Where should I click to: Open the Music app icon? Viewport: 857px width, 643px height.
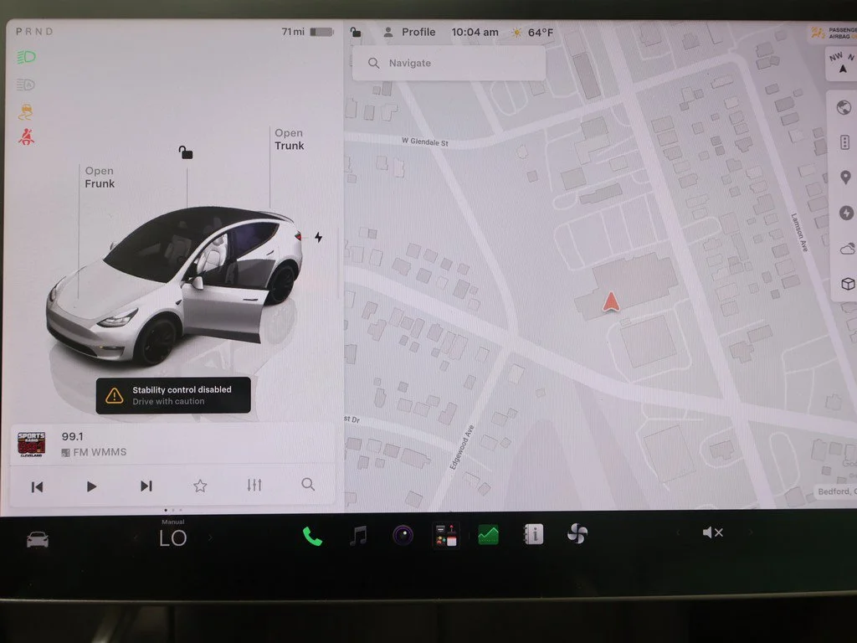[x=358, y=536]
